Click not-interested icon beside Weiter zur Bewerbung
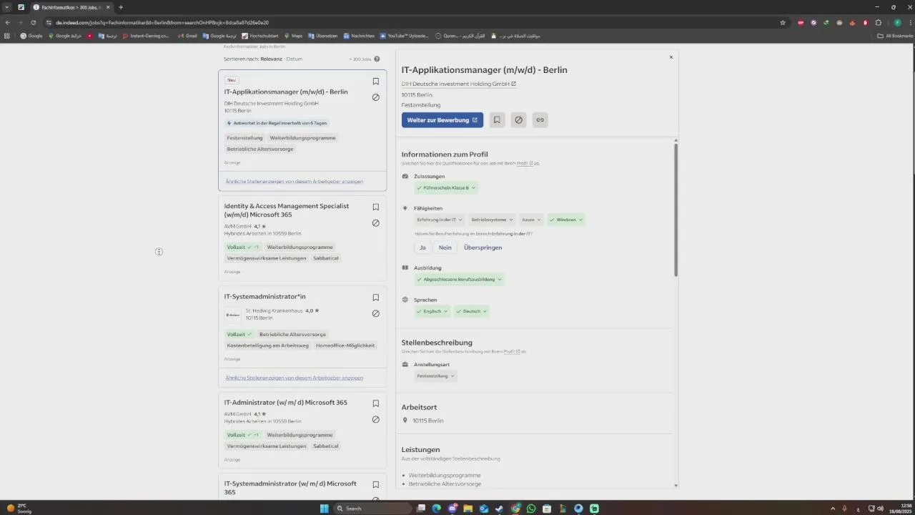 click(518, 120)
